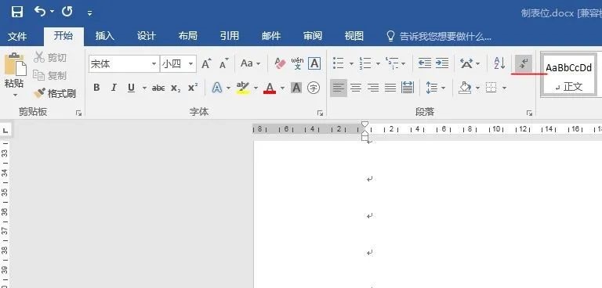The image size is (602, 288).
Task: Align text left
Action: pyautogui.click(x=339, y=88)
